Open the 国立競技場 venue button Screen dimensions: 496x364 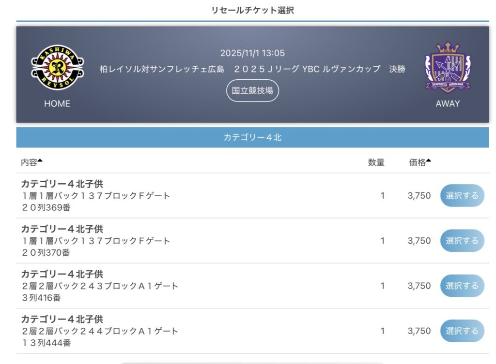(252, 90)
